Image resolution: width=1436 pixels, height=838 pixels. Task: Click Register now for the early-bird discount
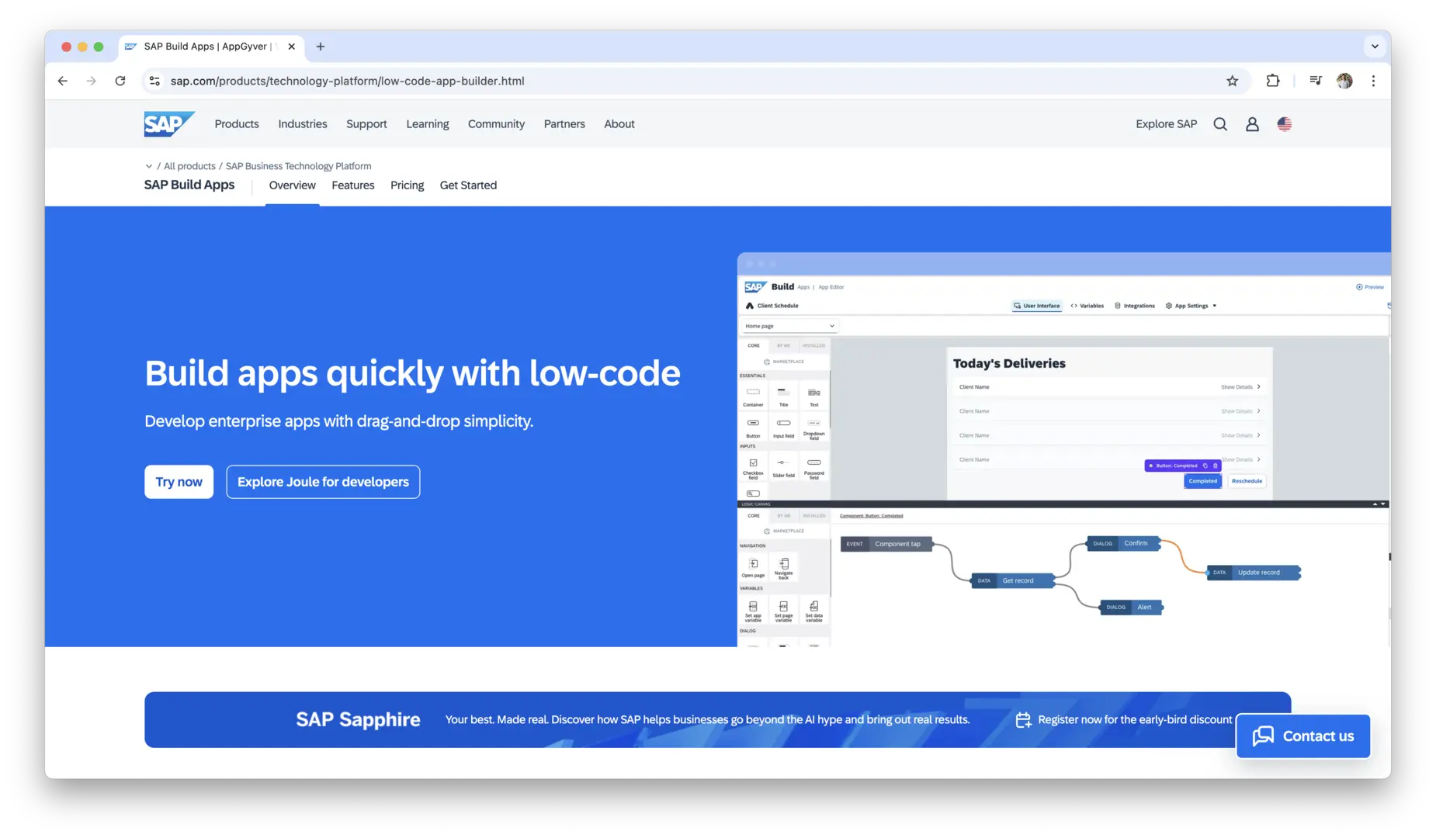tap(1135, 720)
